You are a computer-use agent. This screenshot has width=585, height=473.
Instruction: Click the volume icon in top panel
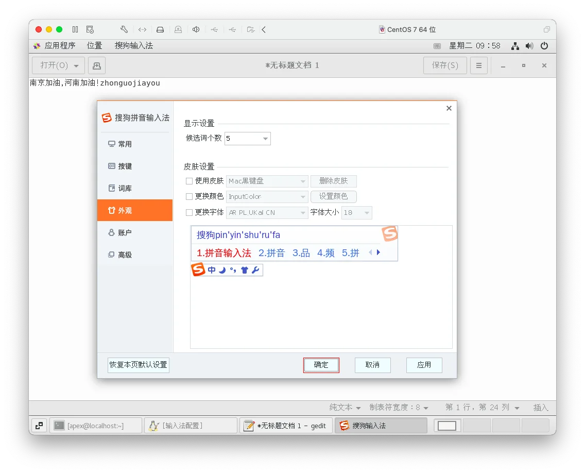point(529,46)
